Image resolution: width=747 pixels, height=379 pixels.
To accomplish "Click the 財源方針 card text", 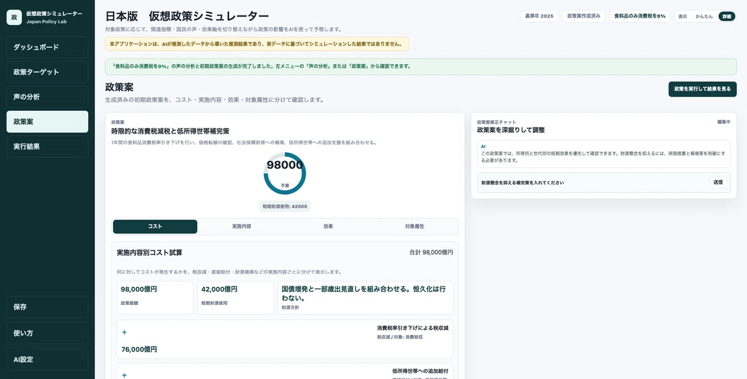I will point(365,297).
